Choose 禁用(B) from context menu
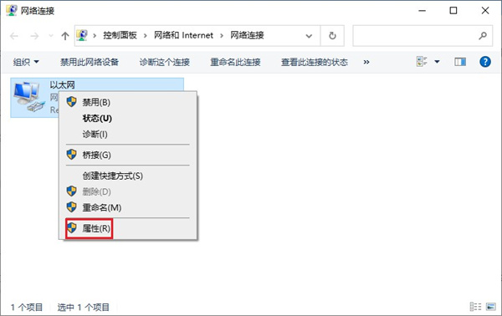The width and height of the screenshot is (502, 316). (128, 102)
